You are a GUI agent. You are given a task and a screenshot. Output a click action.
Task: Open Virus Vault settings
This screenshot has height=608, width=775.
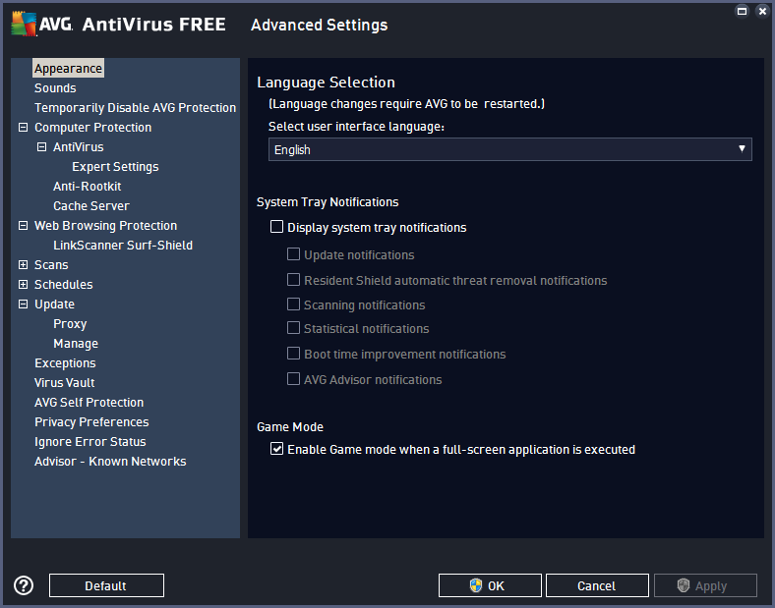point(64,383)
